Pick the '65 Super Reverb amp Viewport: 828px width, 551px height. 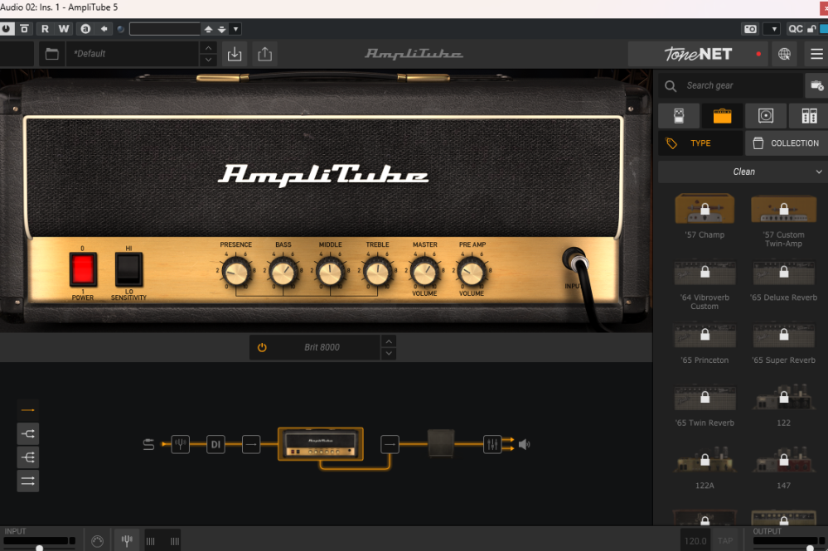[783, 335]
